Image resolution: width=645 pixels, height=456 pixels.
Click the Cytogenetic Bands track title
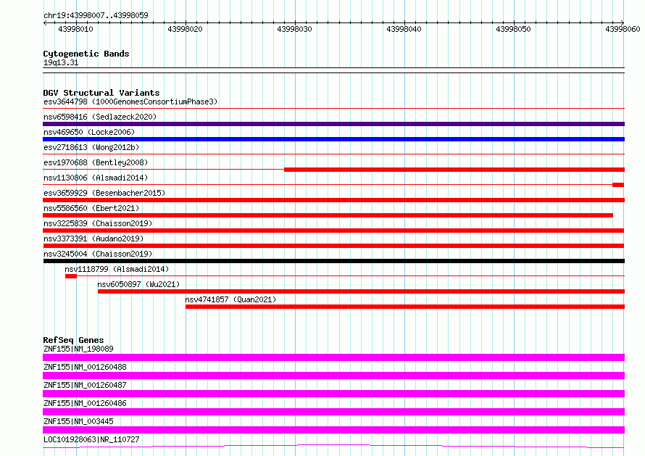coord(86,54)
